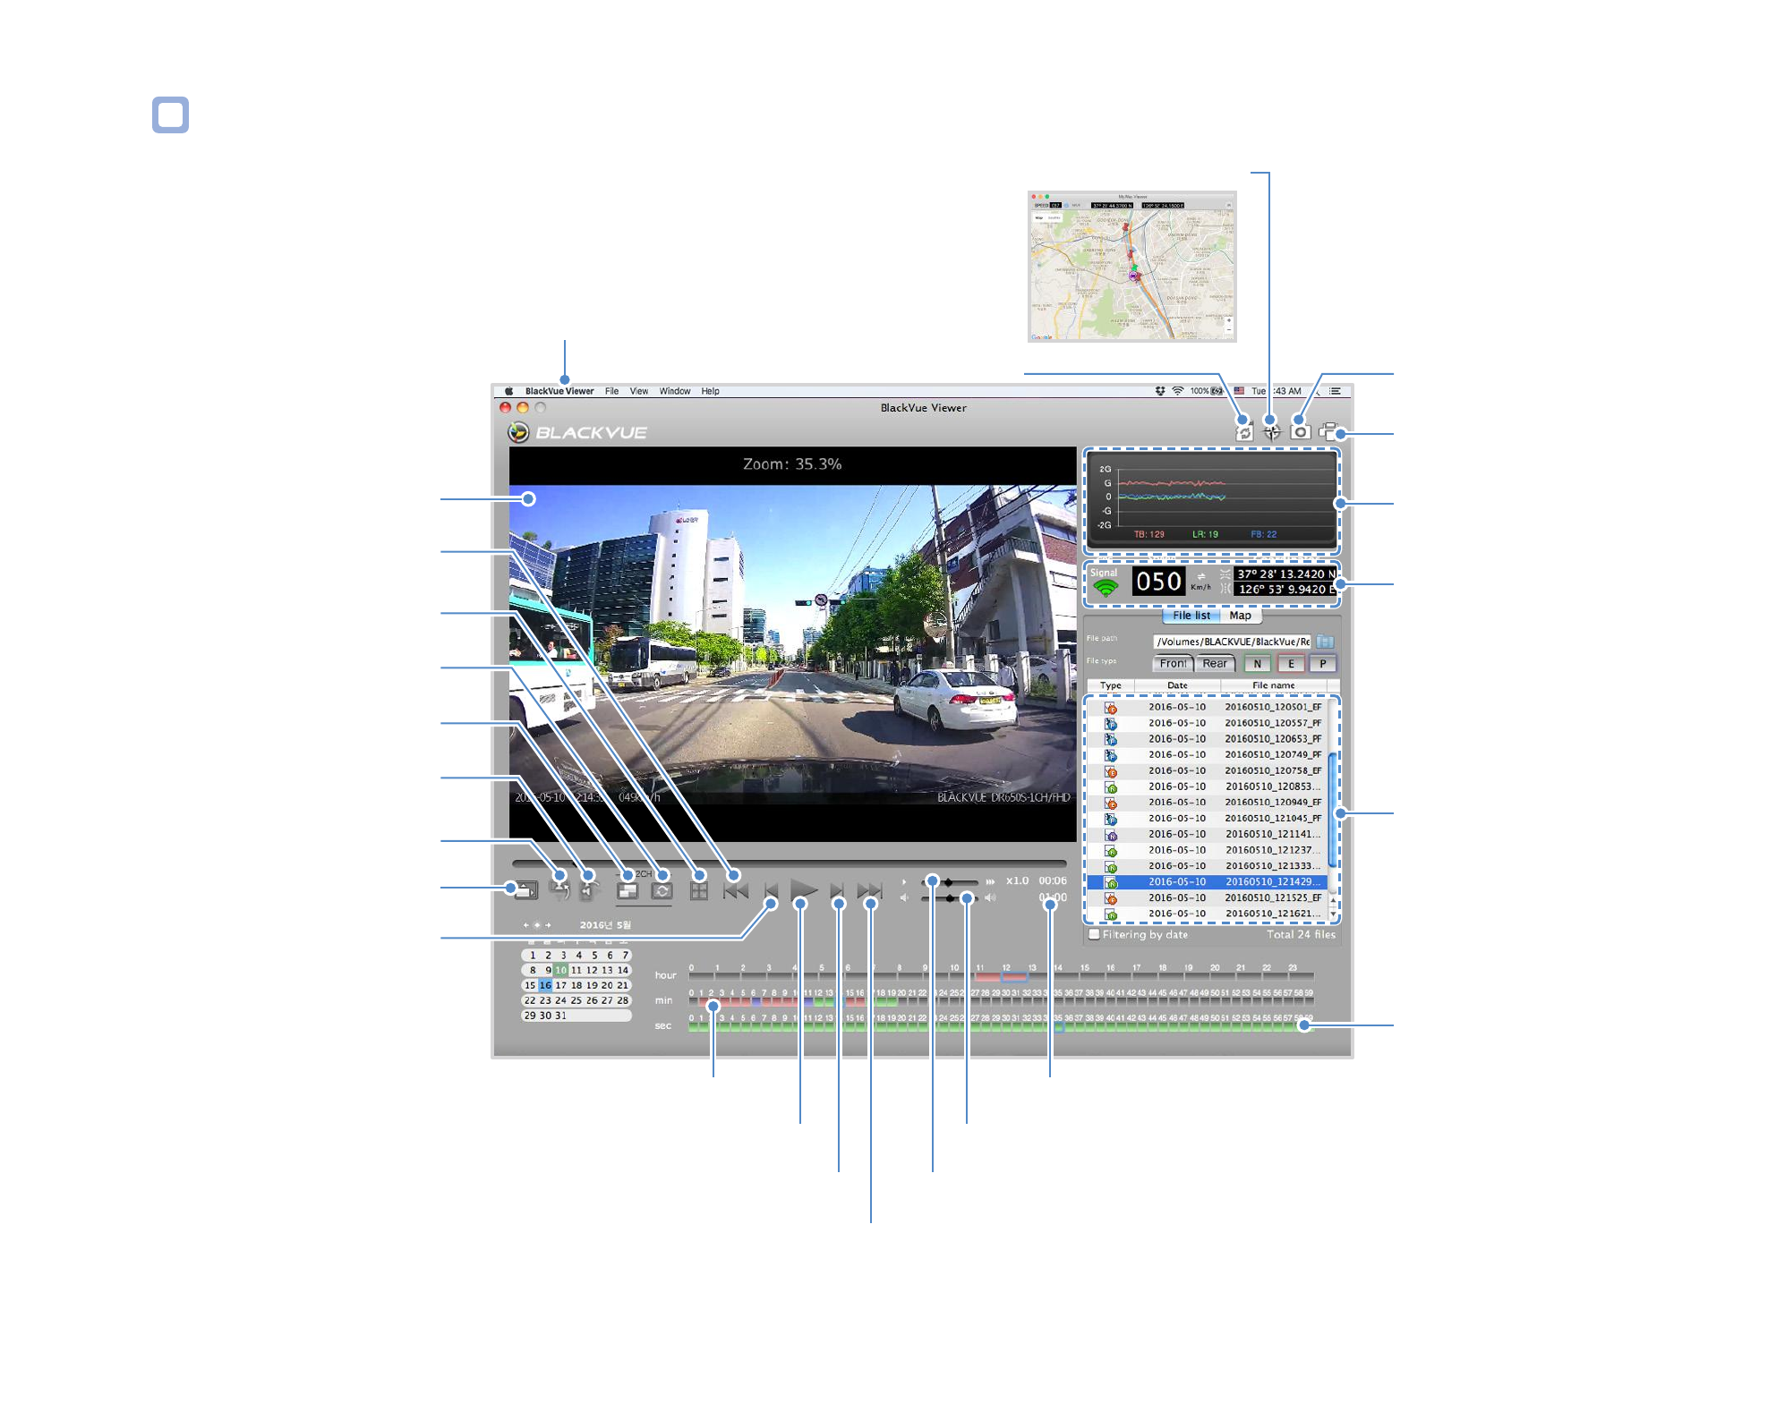Click the calendar today icon between the arrows
The width and height of the screenshot is (1776, 1420).
click(x=537, y=925)
